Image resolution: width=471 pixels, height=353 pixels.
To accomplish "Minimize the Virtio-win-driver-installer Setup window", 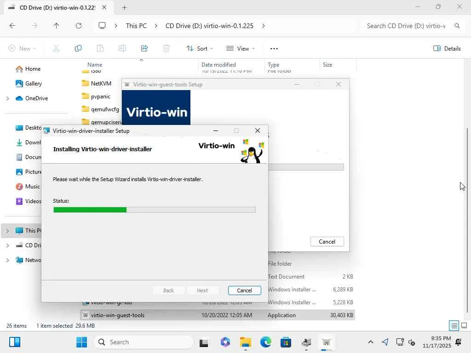I will point(216,131).
